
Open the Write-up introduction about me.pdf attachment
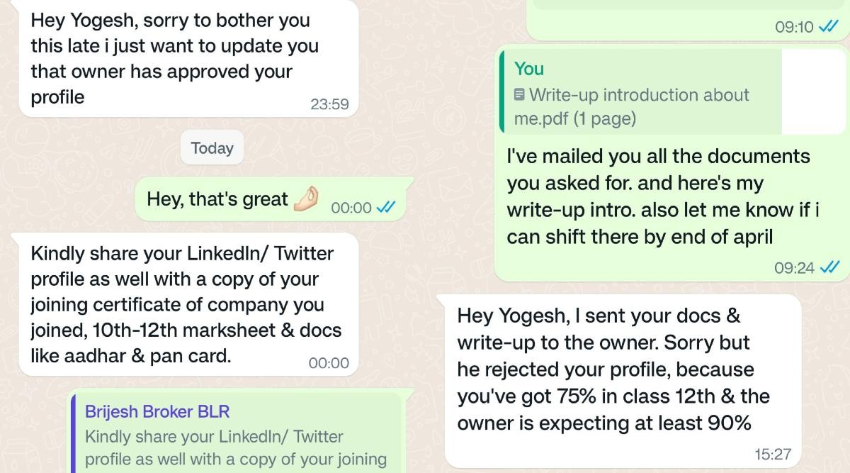[632, 106]
